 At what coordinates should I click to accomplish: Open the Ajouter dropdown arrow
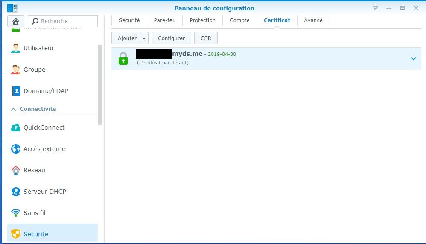(144, 38)
